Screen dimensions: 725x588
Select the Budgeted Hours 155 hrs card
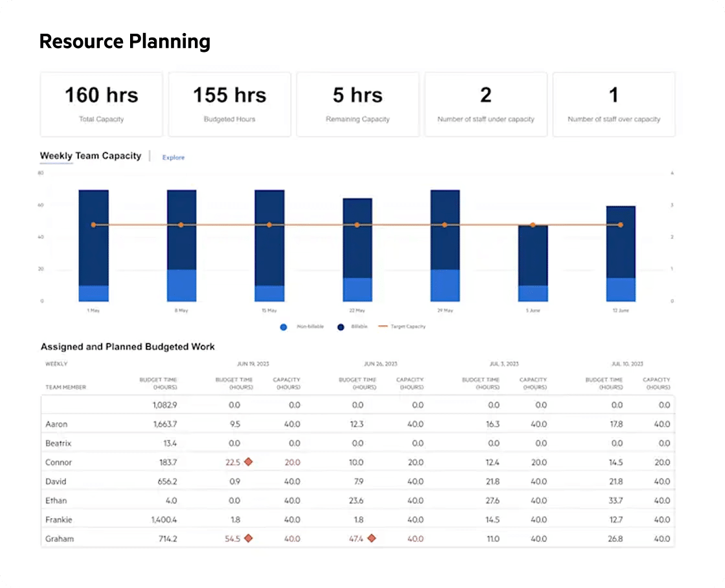click(x=229, y=104)
